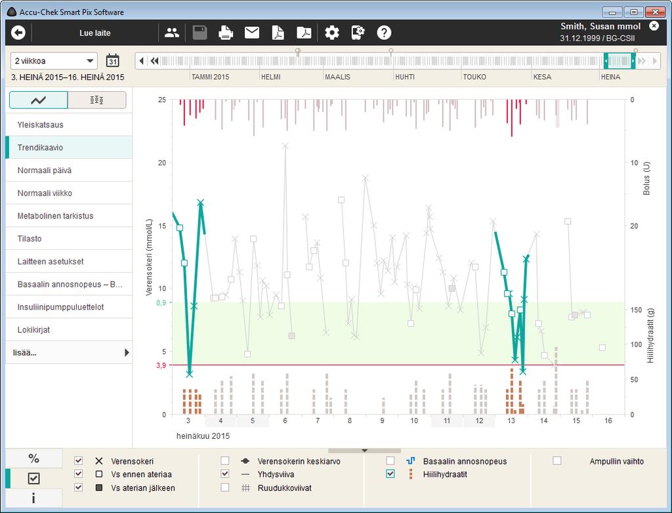Close Susan Smith patient record
This screenshot has width=672, height=513.
pyautogui.click(x=654, y=26)
